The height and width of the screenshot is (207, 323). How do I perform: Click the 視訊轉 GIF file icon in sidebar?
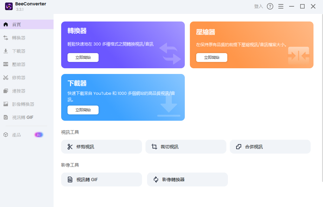6,118
